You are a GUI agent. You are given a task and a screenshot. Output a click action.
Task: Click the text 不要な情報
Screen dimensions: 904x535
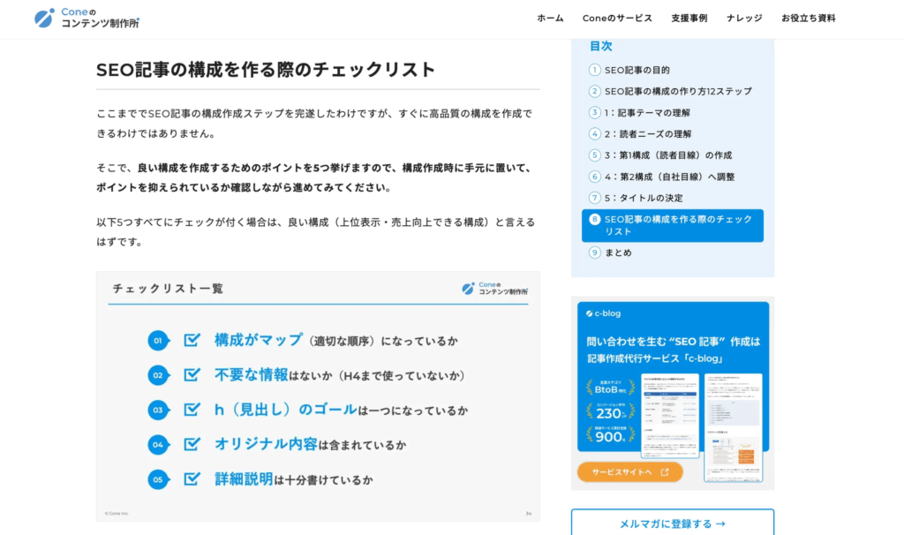[x=252, y=374]
